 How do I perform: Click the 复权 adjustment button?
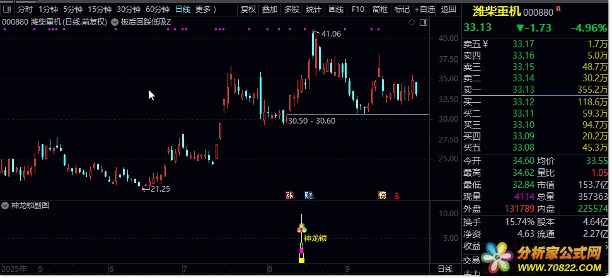pos(248,9)
